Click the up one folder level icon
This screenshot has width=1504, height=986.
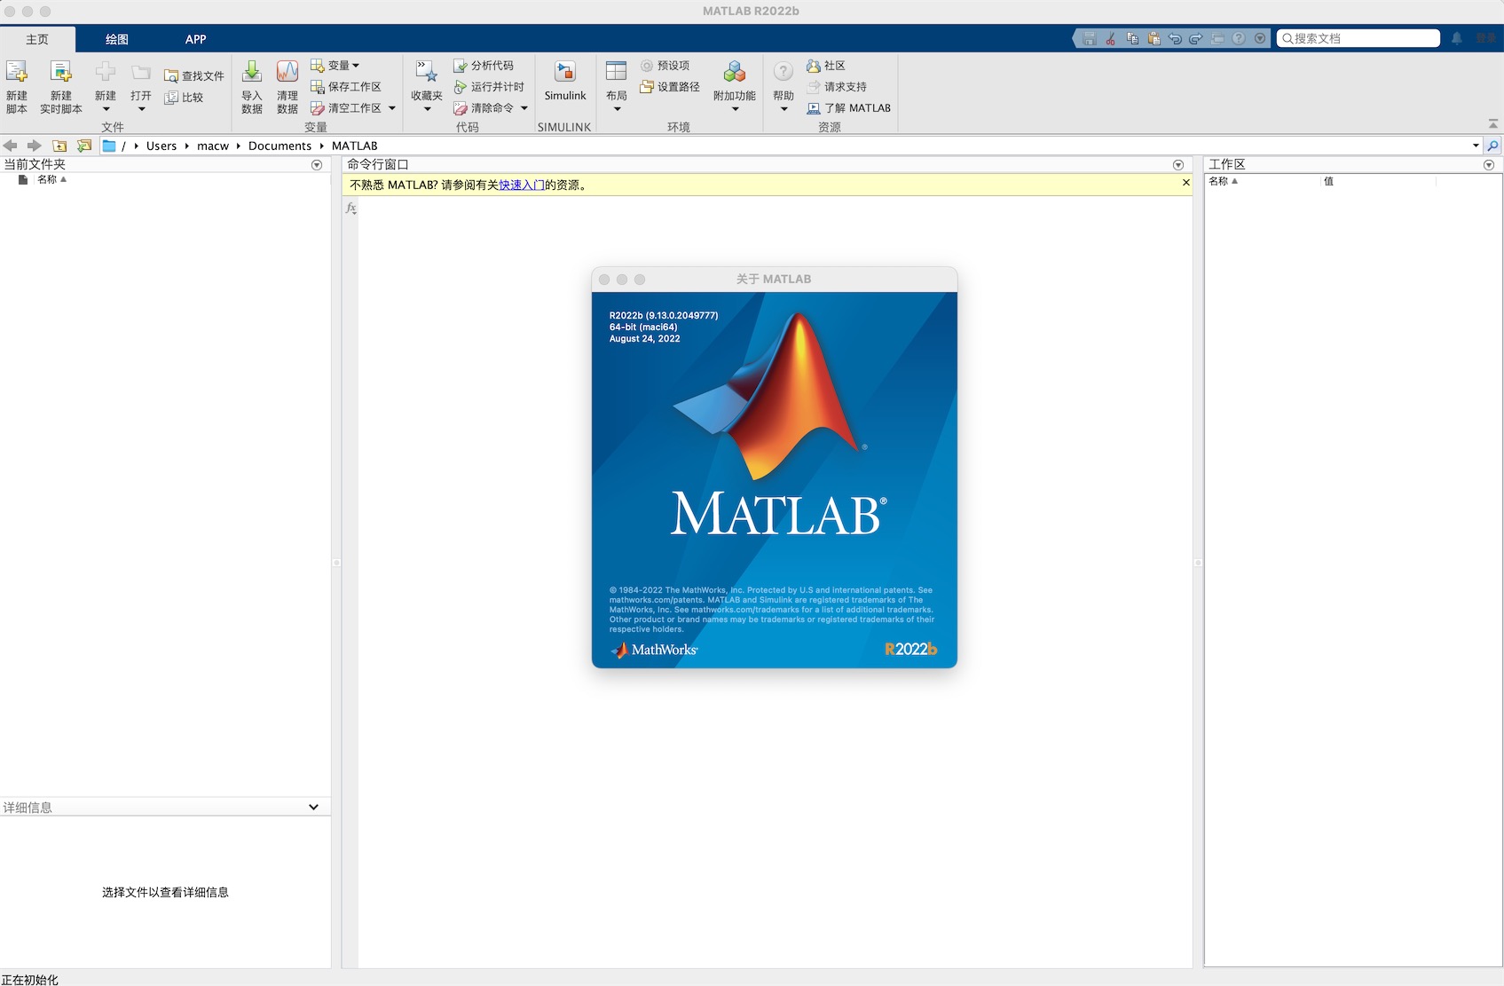pyautogui.click(x=59, y=146)
